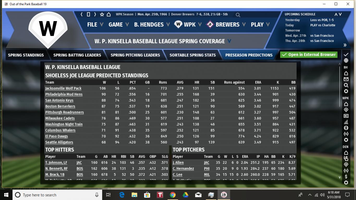This screenshot has width=356, height=200.
Task: Open the mail envelope icon under BH
Action: pyautogui.click(x=346, y=79)
